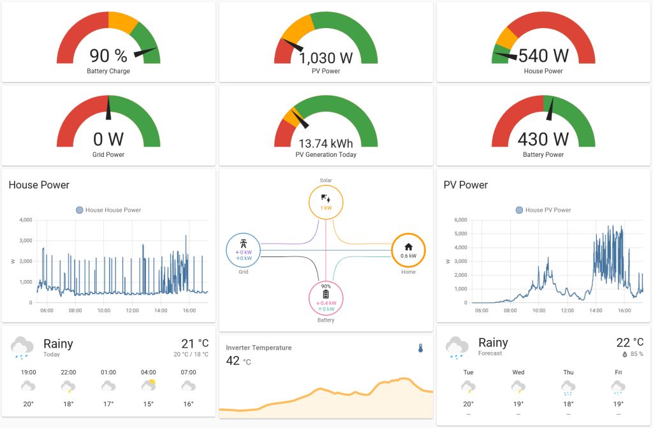Toggle the House PV Power legend item
653x428 pixels.
(543, 210)
